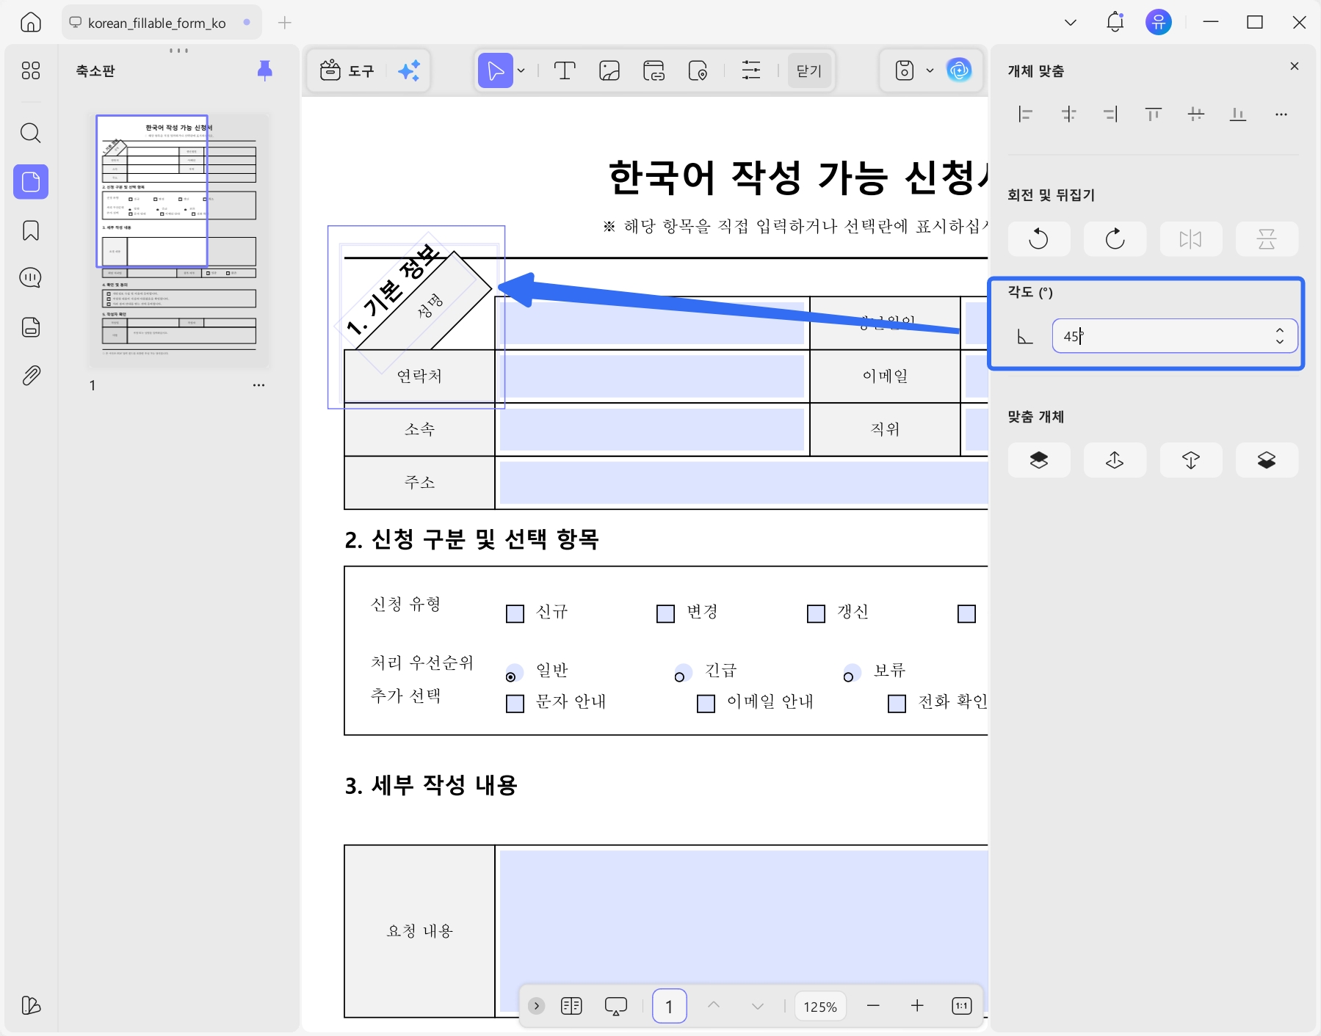Expand the bottom toolbar arrow
The image size is (1321, 1036).
[x=537, y=1006]
